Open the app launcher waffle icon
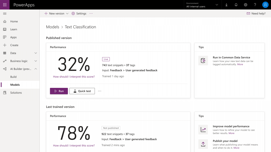271x152 pixels. (x=5, y=5)
